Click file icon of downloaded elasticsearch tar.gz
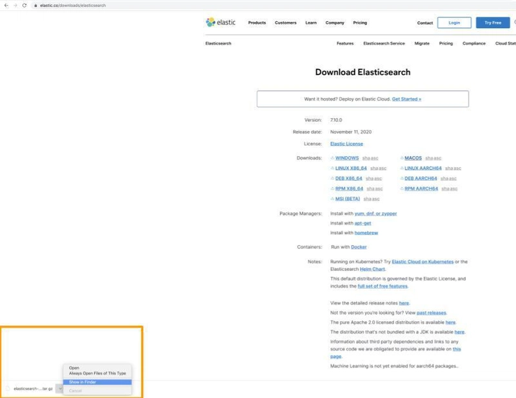516x398 pixels. coord(8,388)
